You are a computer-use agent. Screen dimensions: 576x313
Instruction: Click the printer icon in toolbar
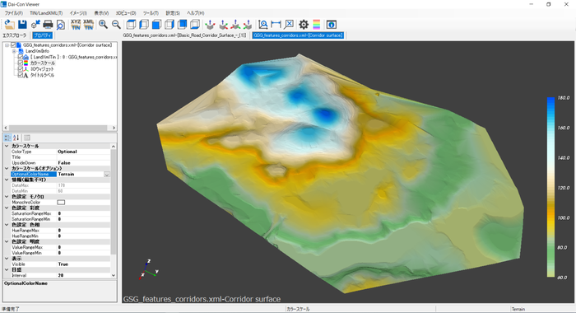click(48, 25)
